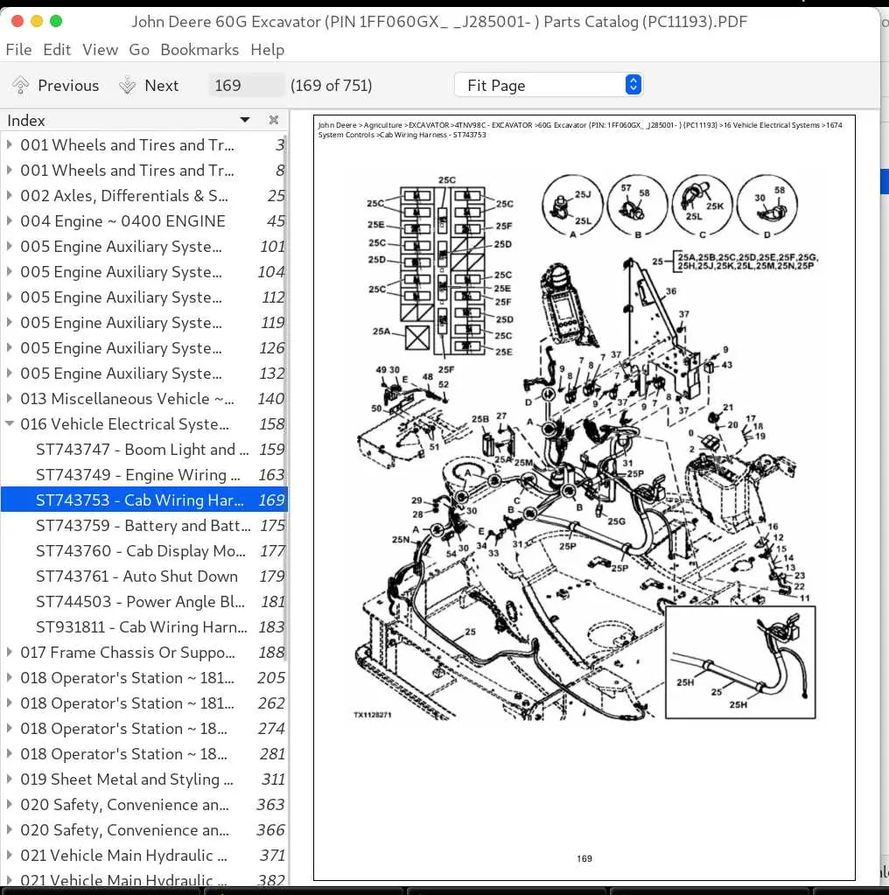This screenshot has width=889, height=895.
Task: Select 005 Engine Auxiliary page 104 entry
Action: pos(143,272)
